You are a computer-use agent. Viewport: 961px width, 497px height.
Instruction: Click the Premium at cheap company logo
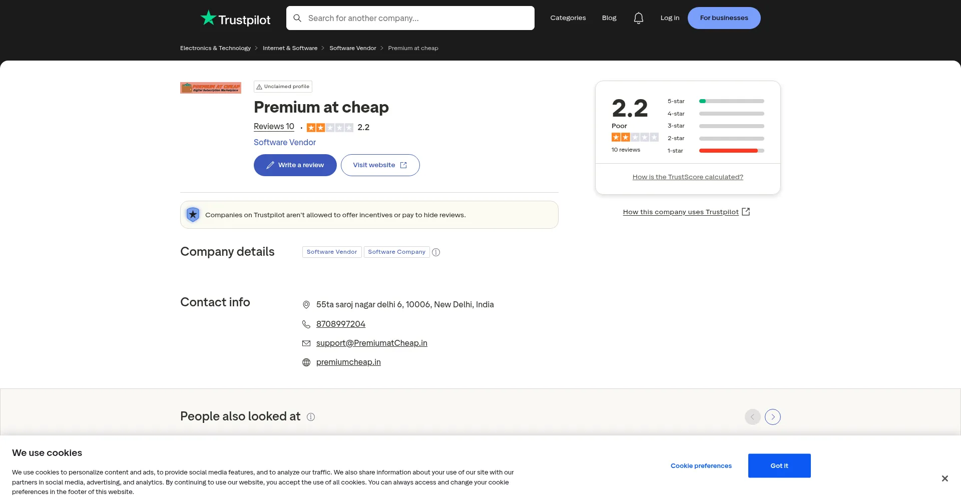coord(211,88)
